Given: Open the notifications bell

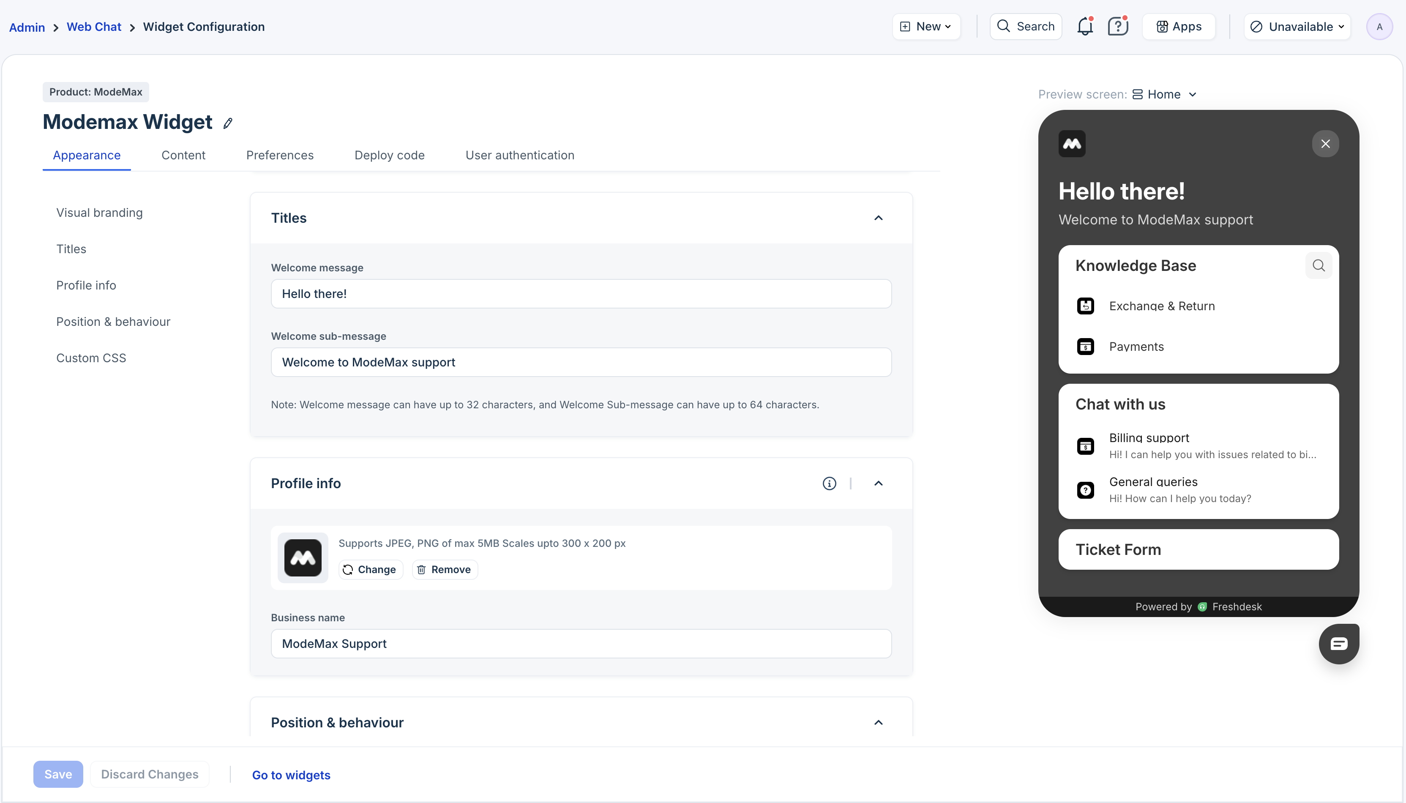Looking at the screenshot, I should [1084, 27].
